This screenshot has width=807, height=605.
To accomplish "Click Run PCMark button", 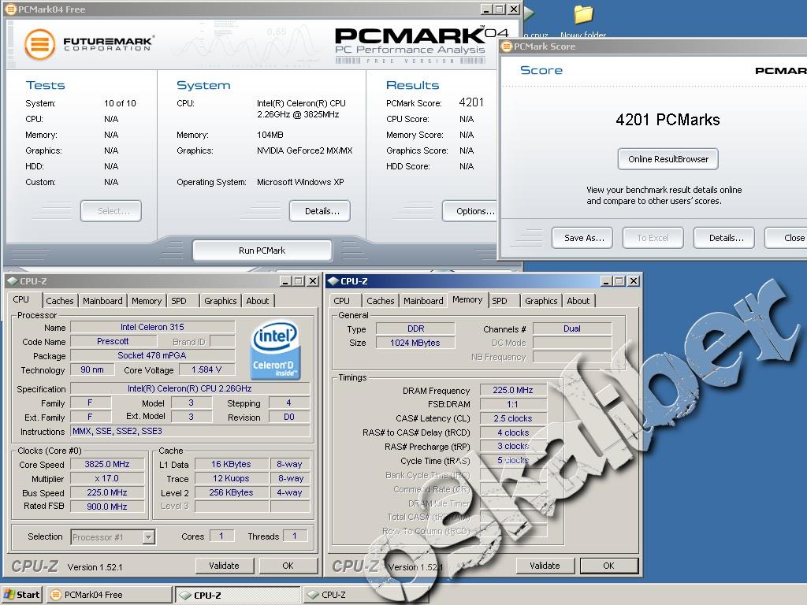I will click(x=262, y=251).
